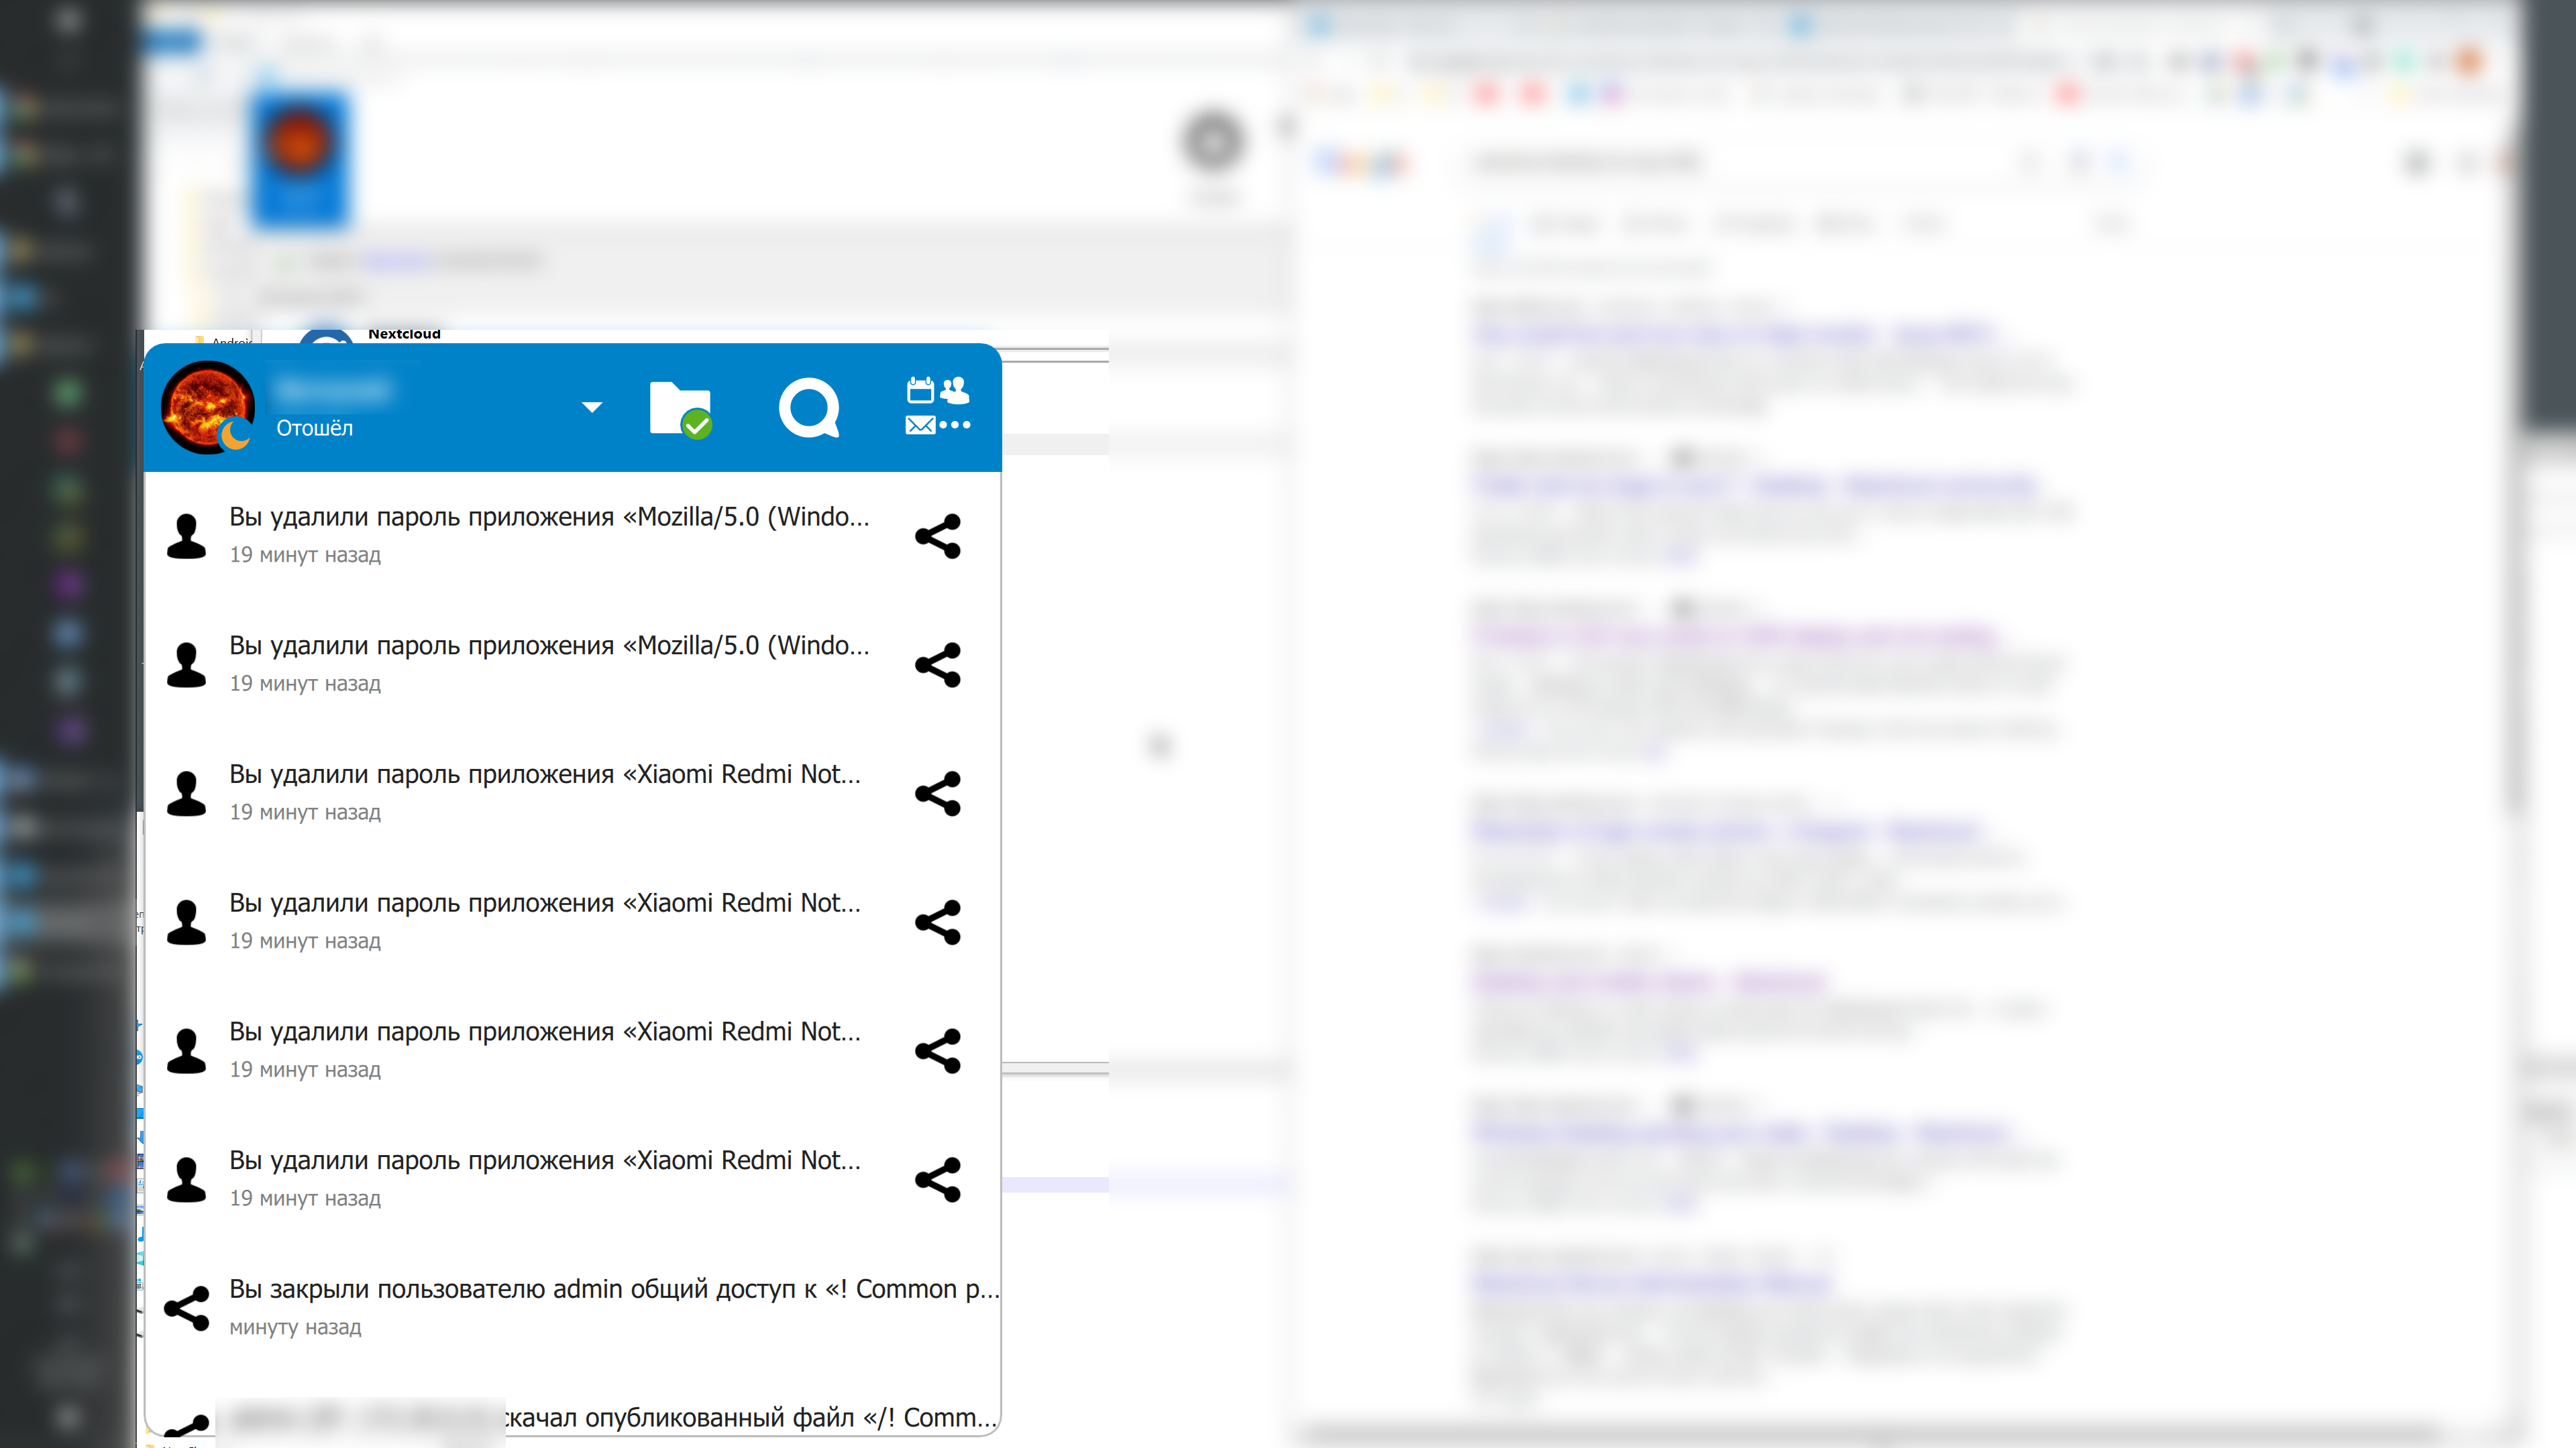
Task: Click the "Отошёл" user status text
Action: click(x=314, y=428)
